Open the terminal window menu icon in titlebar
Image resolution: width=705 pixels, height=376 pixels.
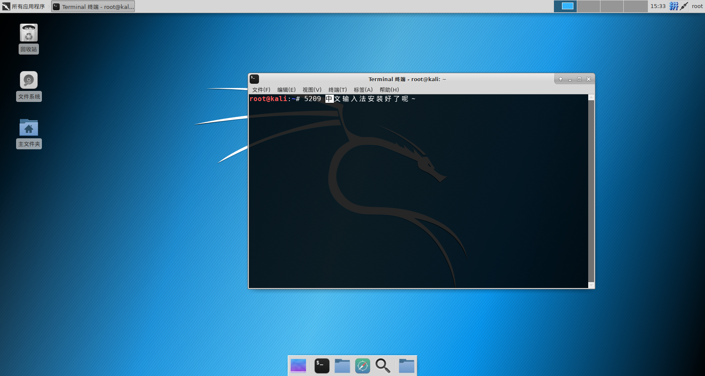point(254,79)
